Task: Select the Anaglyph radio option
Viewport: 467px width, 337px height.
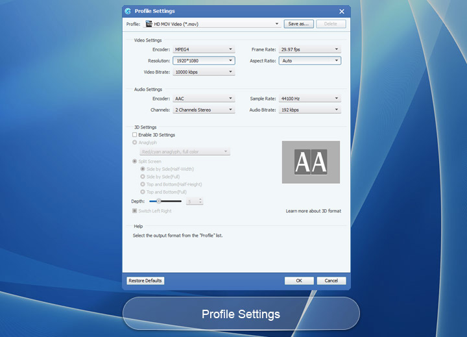Action: 135,143
